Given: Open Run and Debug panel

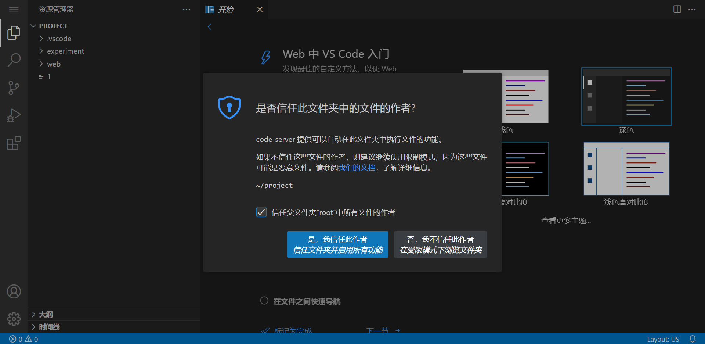Looking at the screenshot, I should (14, 115).
